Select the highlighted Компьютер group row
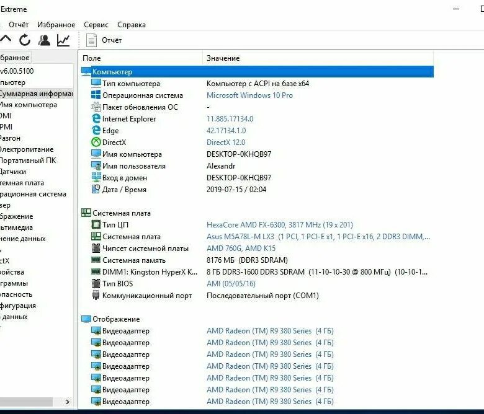Screen dimensions: 484x414 (257, 71)
